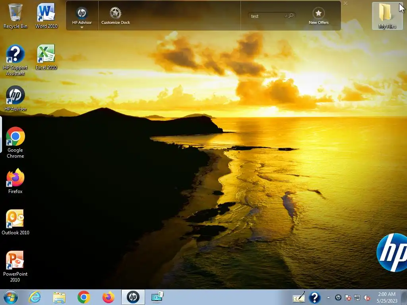Click the blue question mark help tray icon
Image resolution: width=407 pixels, height=305 pixels.
(315, 297)
